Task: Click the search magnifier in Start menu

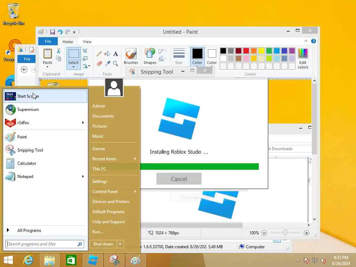Action: click(80, 244)
